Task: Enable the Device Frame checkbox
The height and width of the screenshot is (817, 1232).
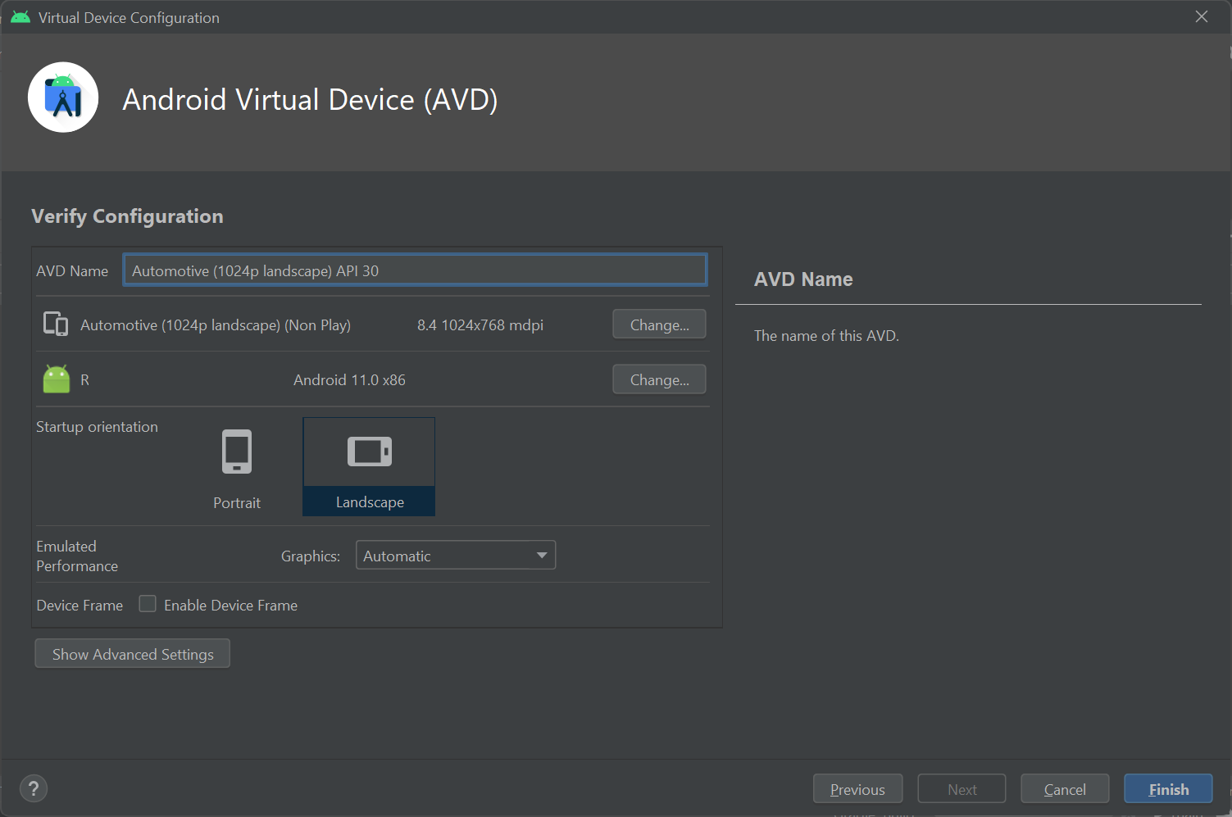Action: pyautogui.click(x=148, y=604)
